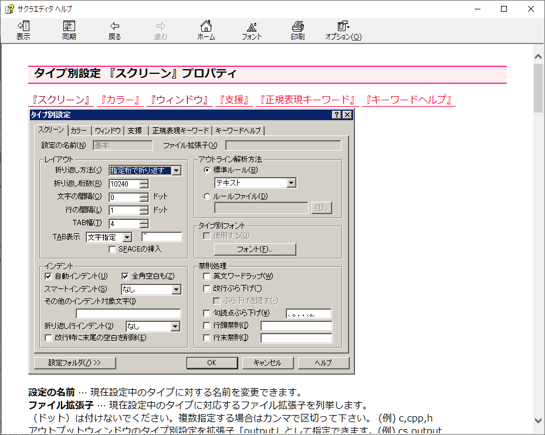Open the TAB表示 文字指定 dropdown
This screenshot has height=435, width=545.
point(127,237)
